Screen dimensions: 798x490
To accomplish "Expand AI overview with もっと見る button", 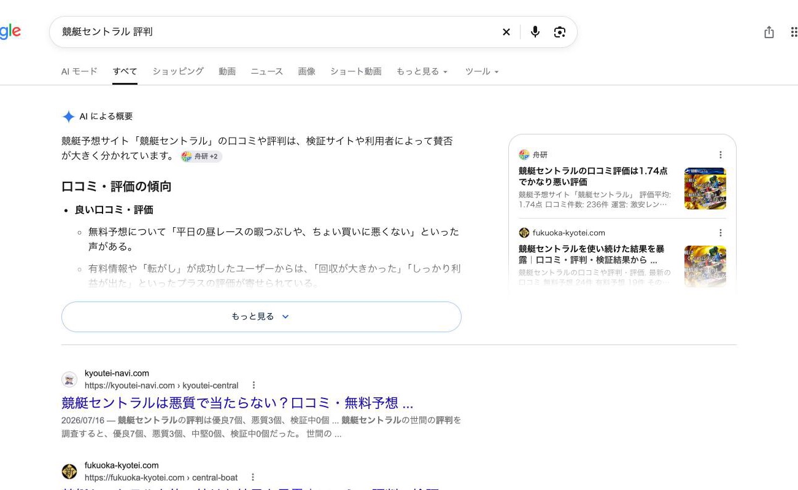I will pos(261,317).
